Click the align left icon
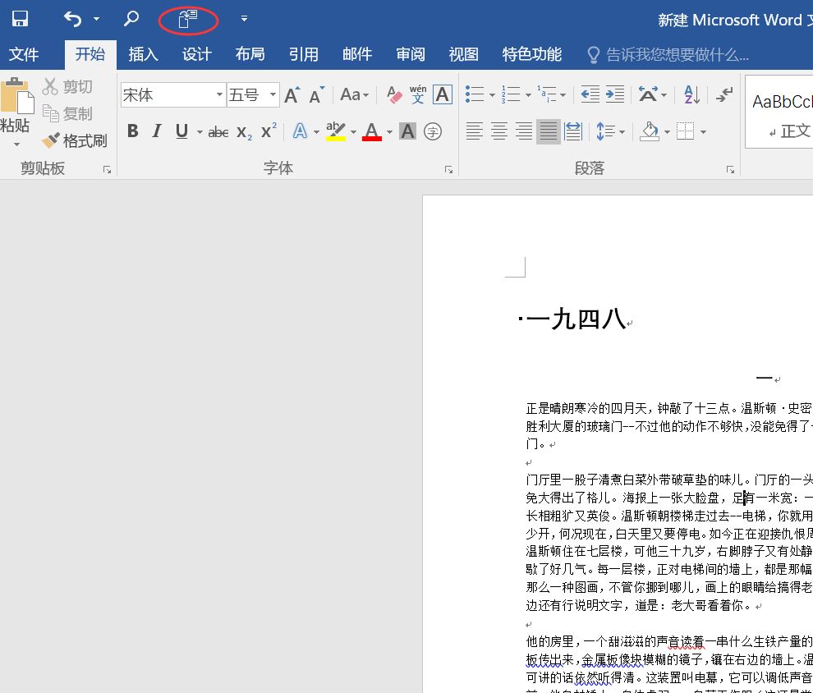Screen dimensions: 813x693 (x=474, y=131)
